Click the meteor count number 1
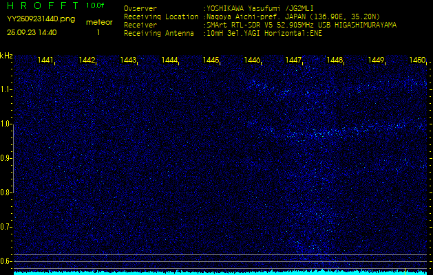Viewport: 433px width, 275px height. pyautogui.click(x=98, y=32)
